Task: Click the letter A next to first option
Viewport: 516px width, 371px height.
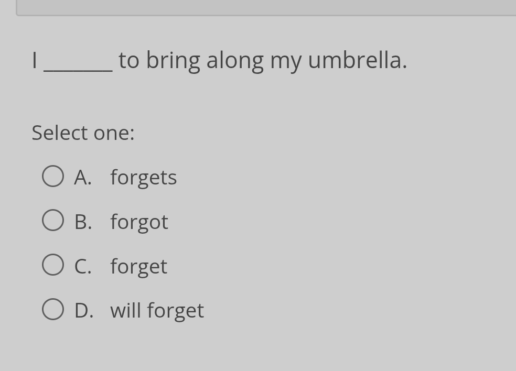Action: point(82,177)
